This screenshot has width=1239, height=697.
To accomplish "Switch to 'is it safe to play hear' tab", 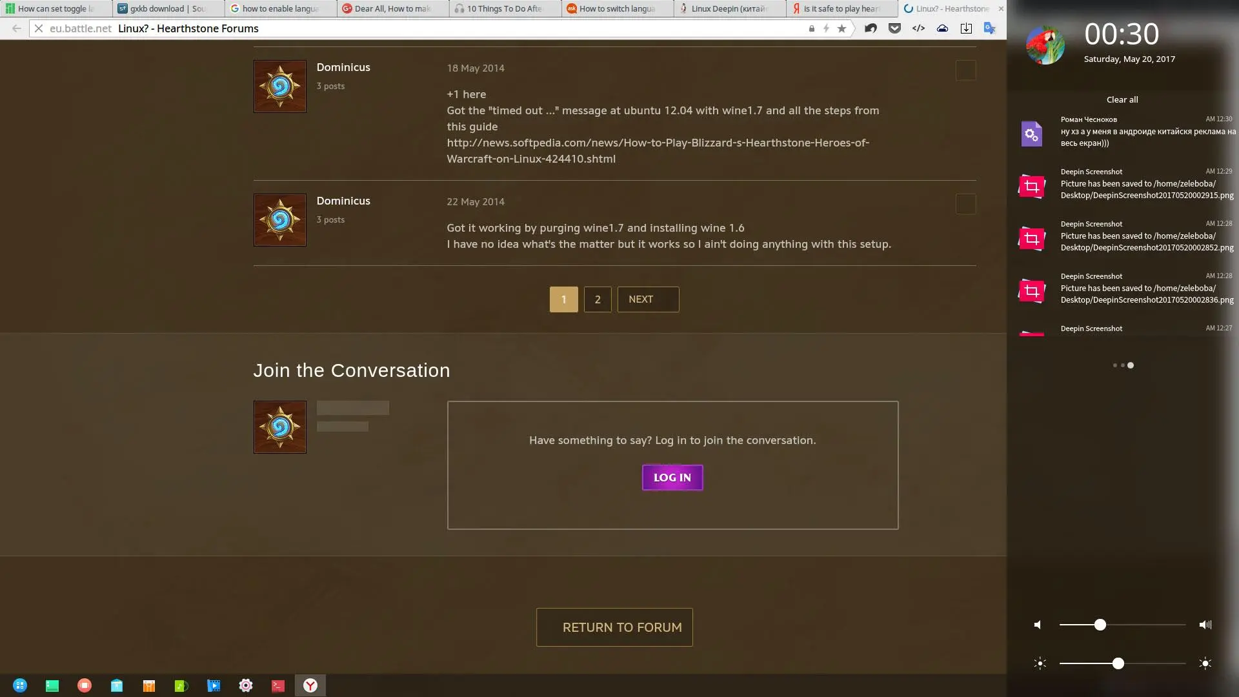I will coord(842,8).
